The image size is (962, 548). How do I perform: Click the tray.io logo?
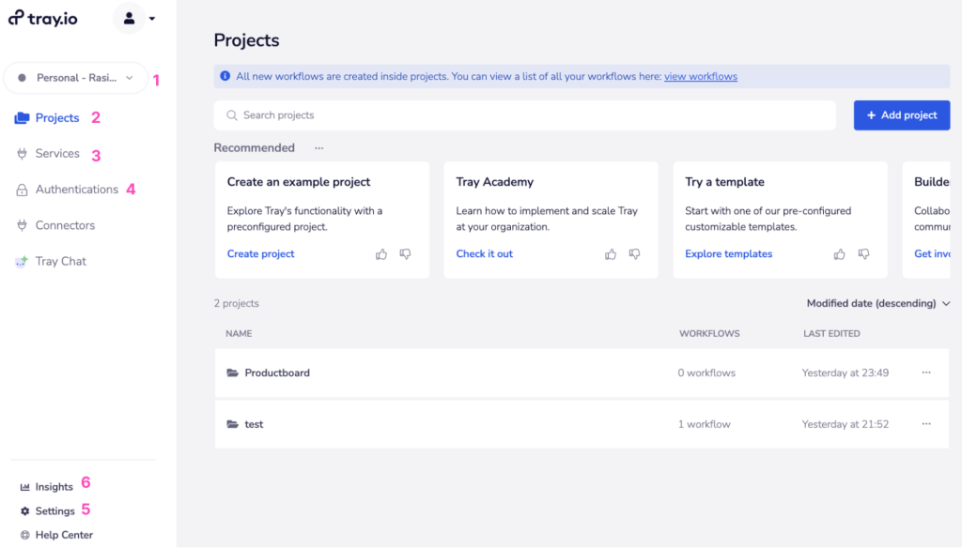pos(43,19)
